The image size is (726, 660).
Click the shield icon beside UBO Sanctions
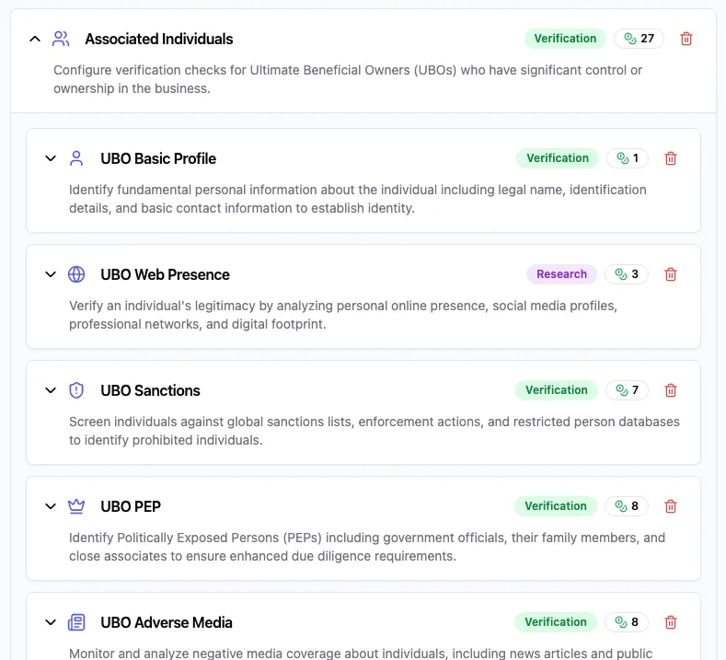coord(76,390)
